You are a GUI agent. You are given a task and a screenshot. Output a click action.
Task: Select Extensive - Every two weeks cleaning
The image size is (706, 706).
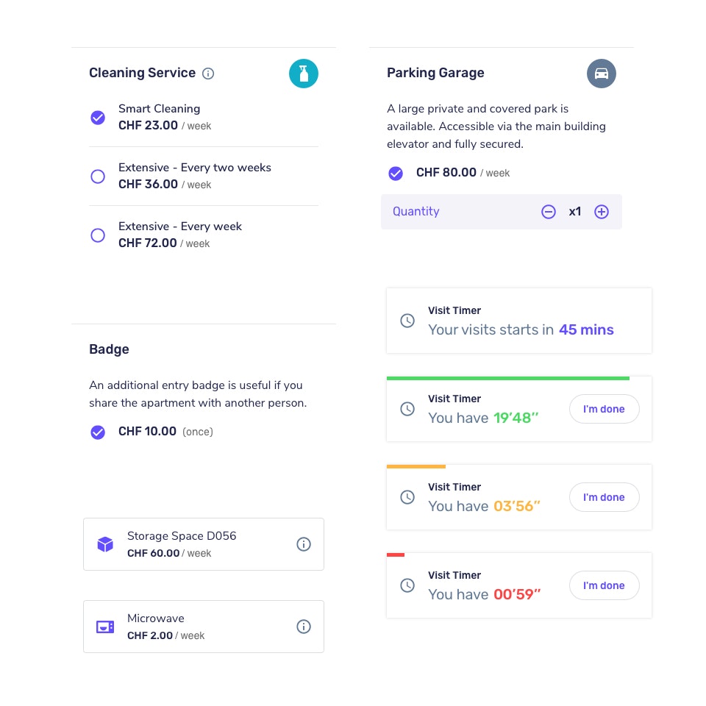(98, 176)
